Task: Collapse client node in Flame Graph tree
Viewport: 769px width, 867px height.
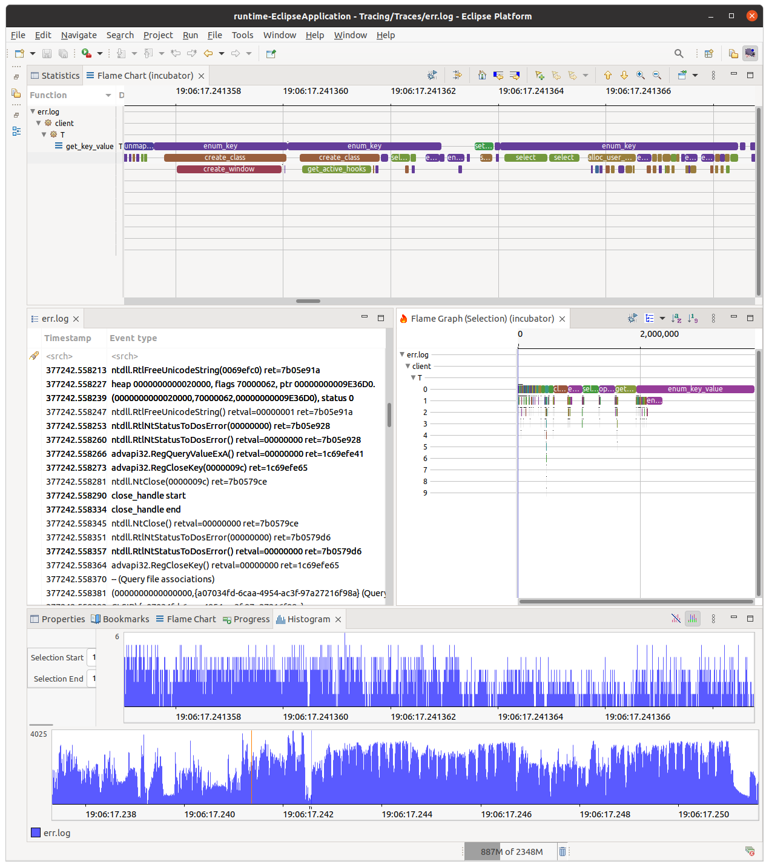Action: point(408,366)
